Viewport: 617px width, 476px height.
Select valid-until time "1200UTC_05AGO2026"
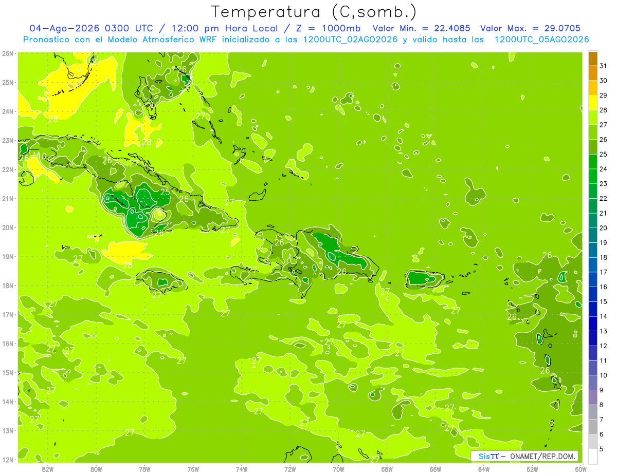pos(541,40)
